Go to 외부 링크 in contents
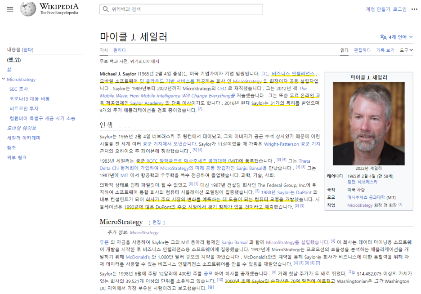This screenshot has height=294, width=421. (17, 157)
